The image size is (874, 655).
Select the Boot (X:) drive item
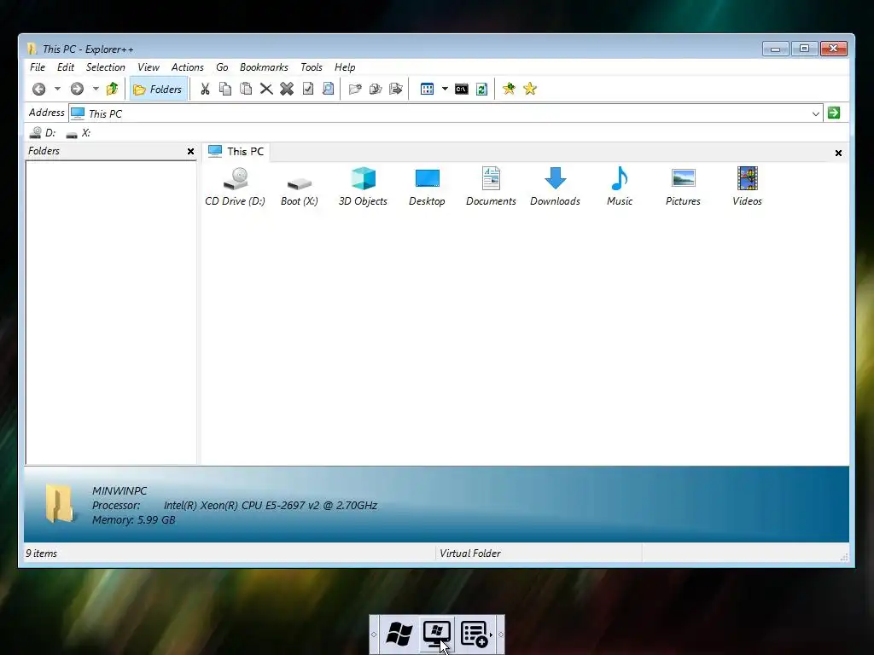coord(300,191)
